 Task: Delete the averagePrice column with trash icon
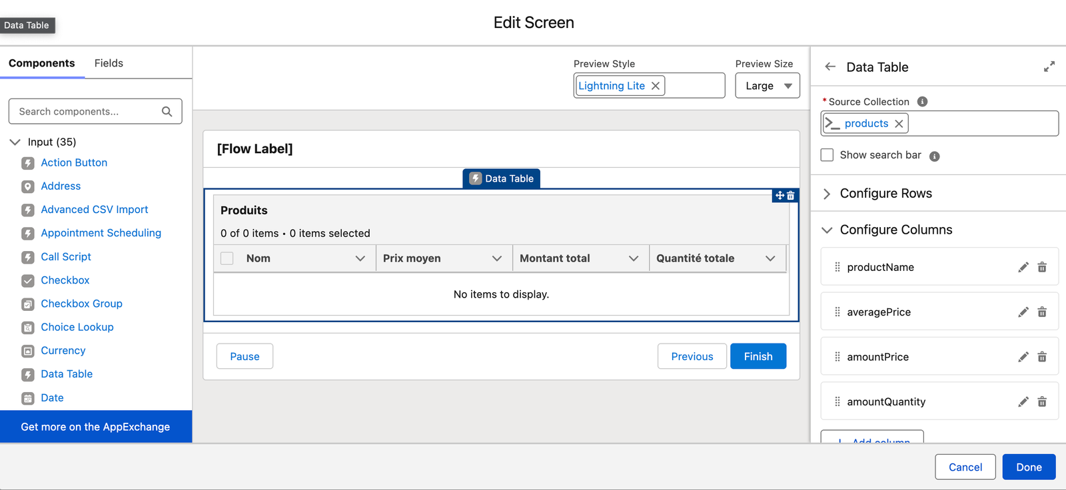1042,312
